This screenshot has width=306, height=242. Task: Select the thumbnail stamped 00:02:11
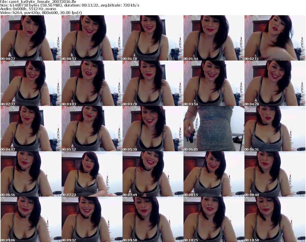pyautogui.click(x=275, y=38)
